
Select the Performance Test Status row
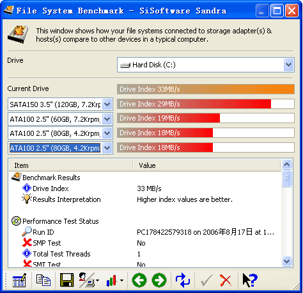pos(145,221)
